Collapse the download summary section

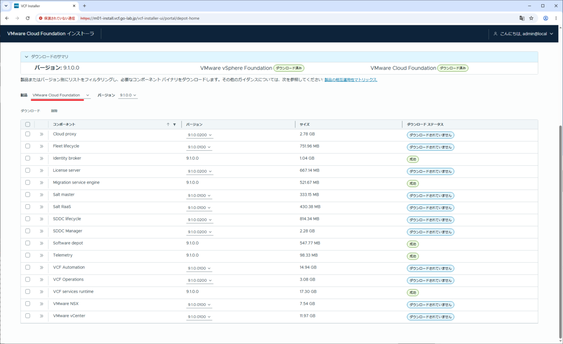point(27,57)
